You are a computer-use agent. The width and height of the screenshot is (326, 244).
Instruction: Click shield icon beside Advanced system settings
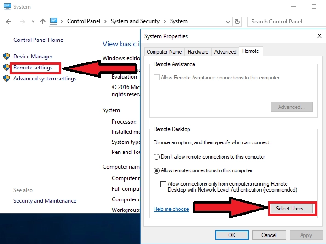pos(6,79)
